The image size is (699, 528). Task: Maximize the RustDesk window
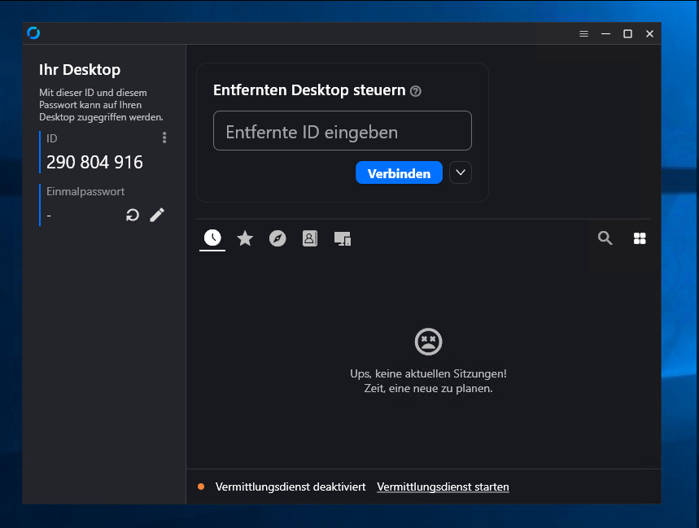(x=627, y=34)
